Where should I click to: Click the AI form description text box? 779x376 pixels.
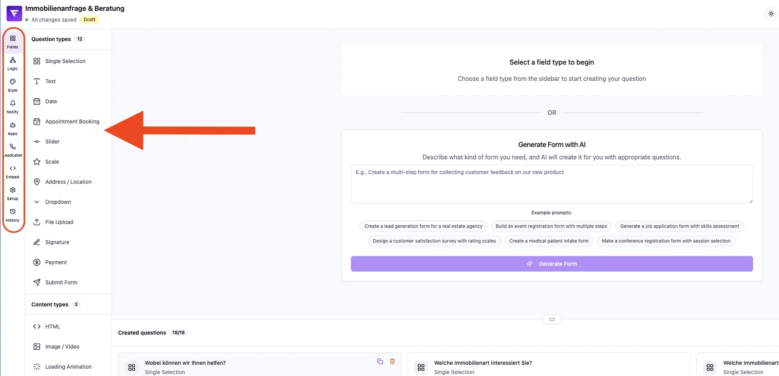tap(552, 184)
